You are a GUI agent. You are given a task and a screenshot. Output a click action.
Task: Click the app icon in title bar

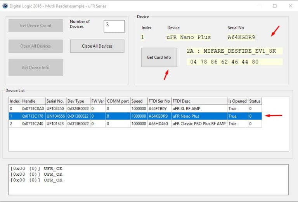[x=5, y=6]
